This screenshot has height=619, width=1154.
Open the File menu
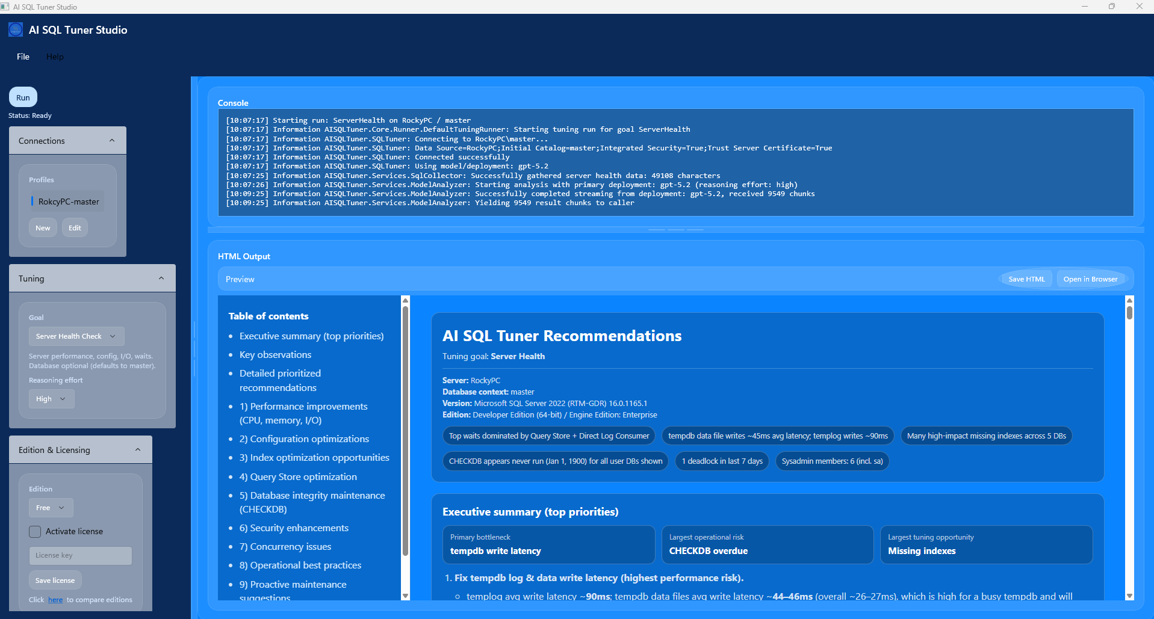(x=23, y=57)
